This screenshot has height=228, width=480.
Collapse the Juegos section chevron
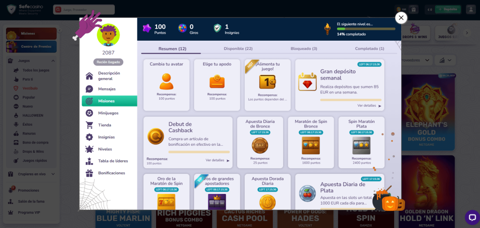point(53,61)
